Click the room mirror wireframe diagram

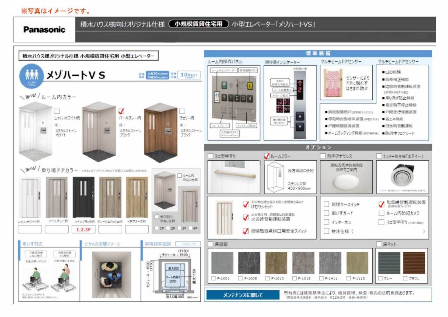276,177
